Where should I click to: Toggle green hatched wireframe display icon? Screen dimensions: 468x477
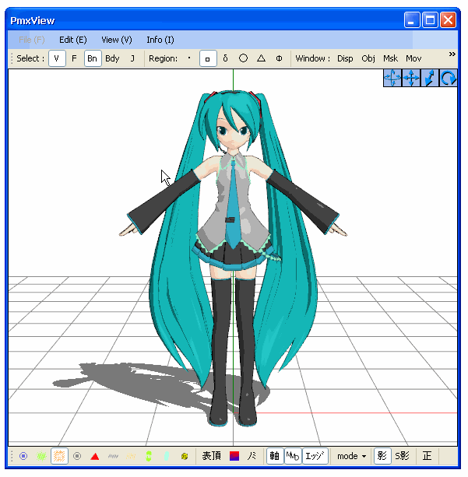pyautogui.click(x=41, y=456)
